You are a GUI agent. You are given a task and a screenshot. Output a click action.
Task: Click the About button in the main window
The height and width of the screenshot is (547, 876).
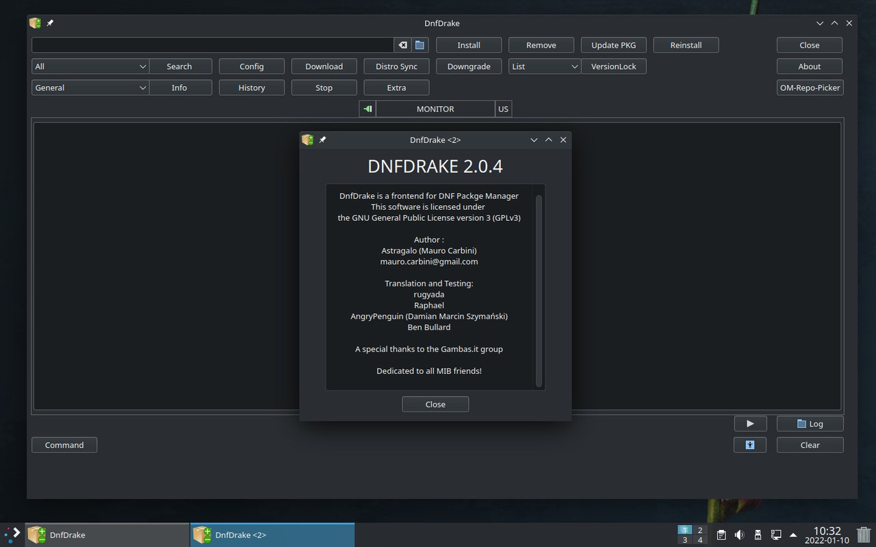[810, 66]
